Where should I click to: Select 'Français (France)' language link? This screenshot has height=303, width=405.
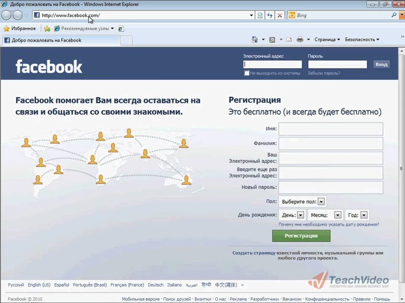[127, 285]
